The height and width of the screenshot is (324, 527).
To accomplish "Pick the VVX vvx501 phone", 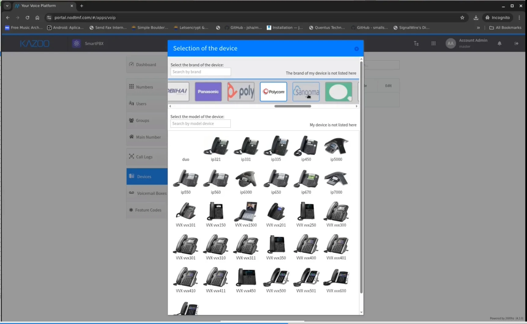I will pyautogui.click(x=306, y=280).
